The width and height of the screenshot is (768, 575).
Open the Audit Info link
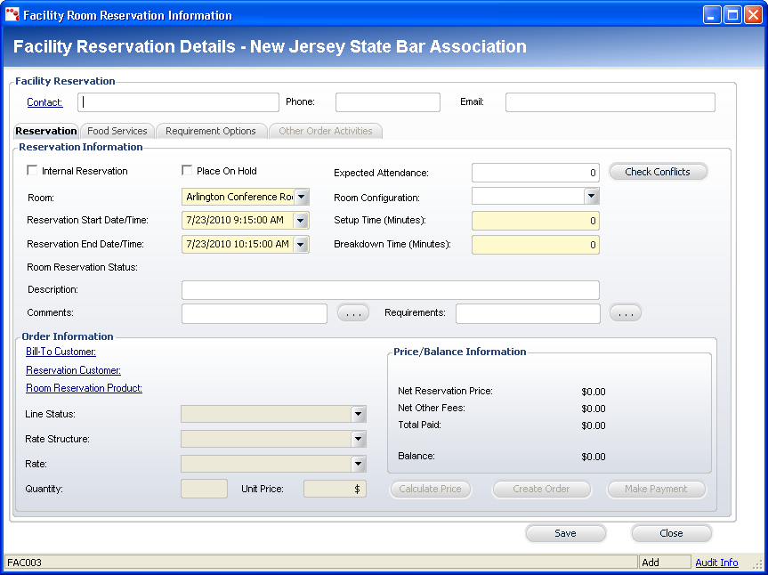click(x=716, y=563)
